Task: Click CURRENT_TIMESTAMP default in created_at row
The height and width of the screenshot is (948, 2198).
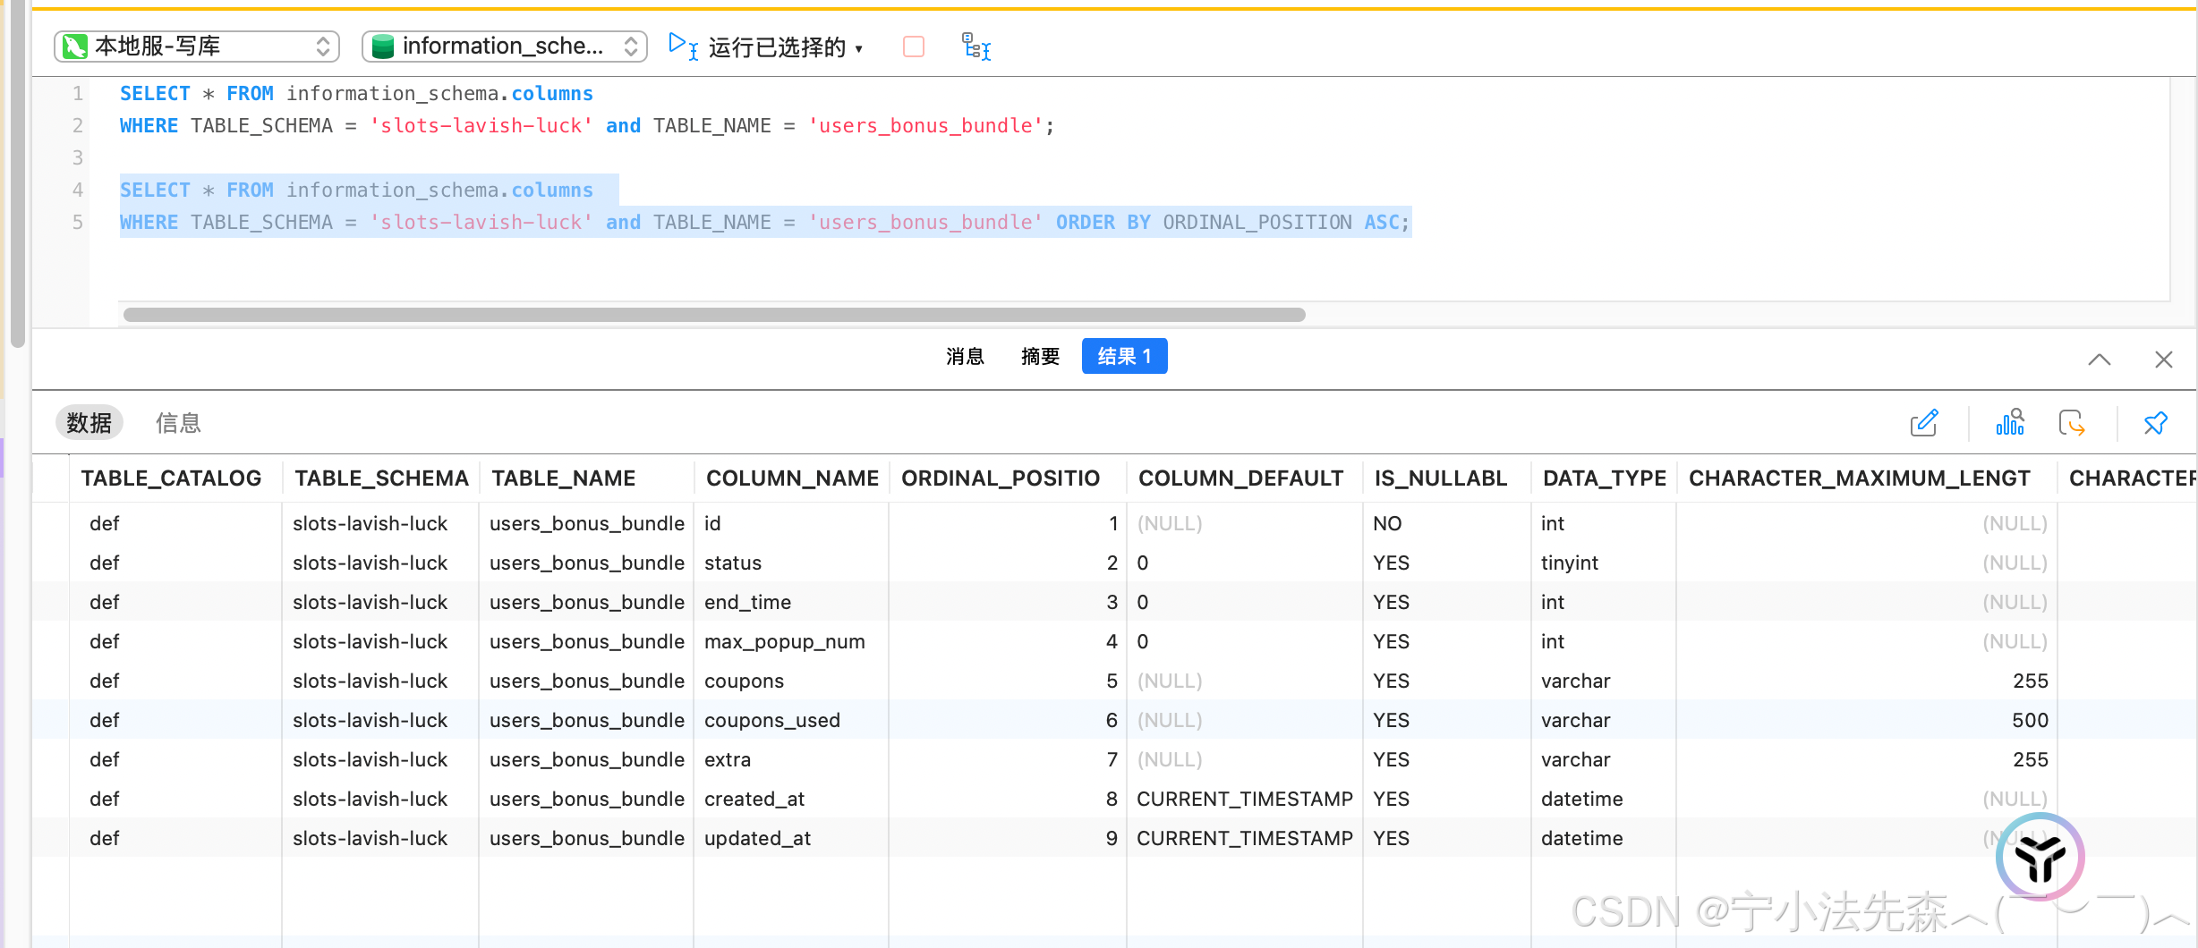Action: pyautogui.click(x=1244, y=799)
